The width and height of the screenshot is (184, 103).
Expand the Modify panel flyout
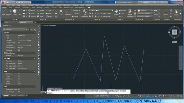point(43,19)
